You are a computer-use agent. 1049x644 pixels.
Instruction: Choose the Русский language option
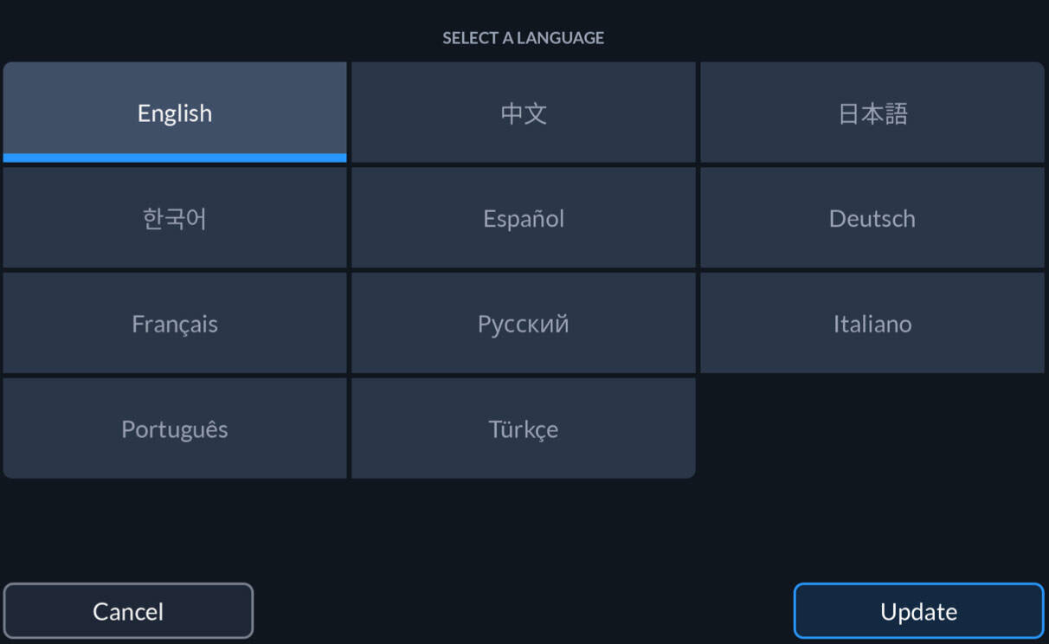point(524,323)
